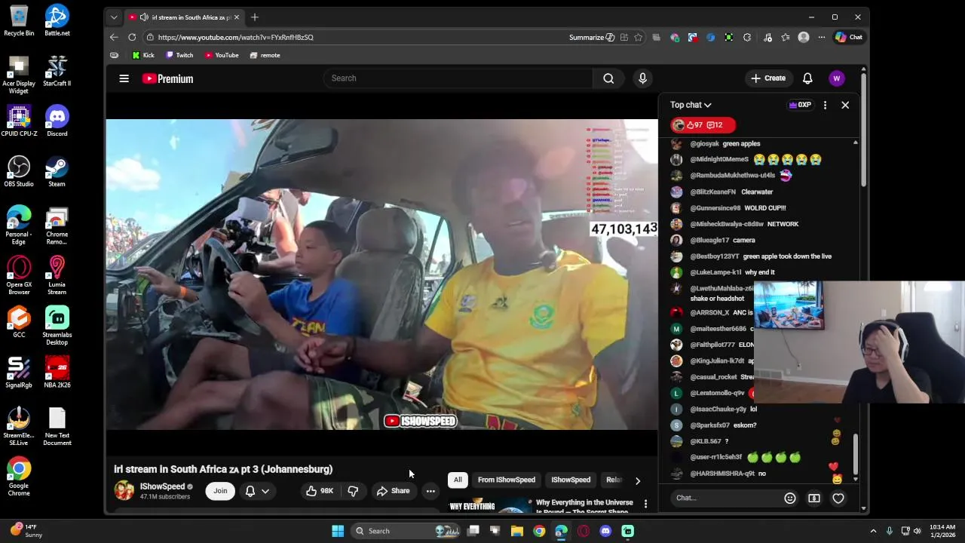Viewport: 965px width, 543px height.
Task: Open Discord shortcut on desktop
Action: pos(57,121)
